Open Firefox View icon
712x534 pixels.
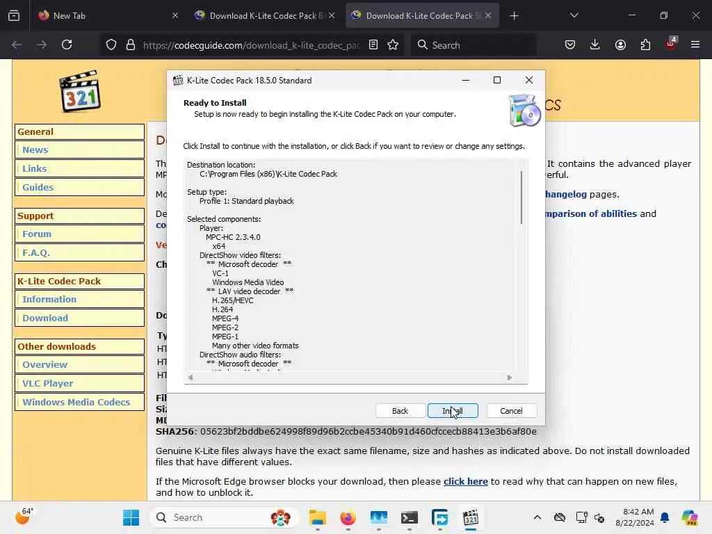pos(14,15)
